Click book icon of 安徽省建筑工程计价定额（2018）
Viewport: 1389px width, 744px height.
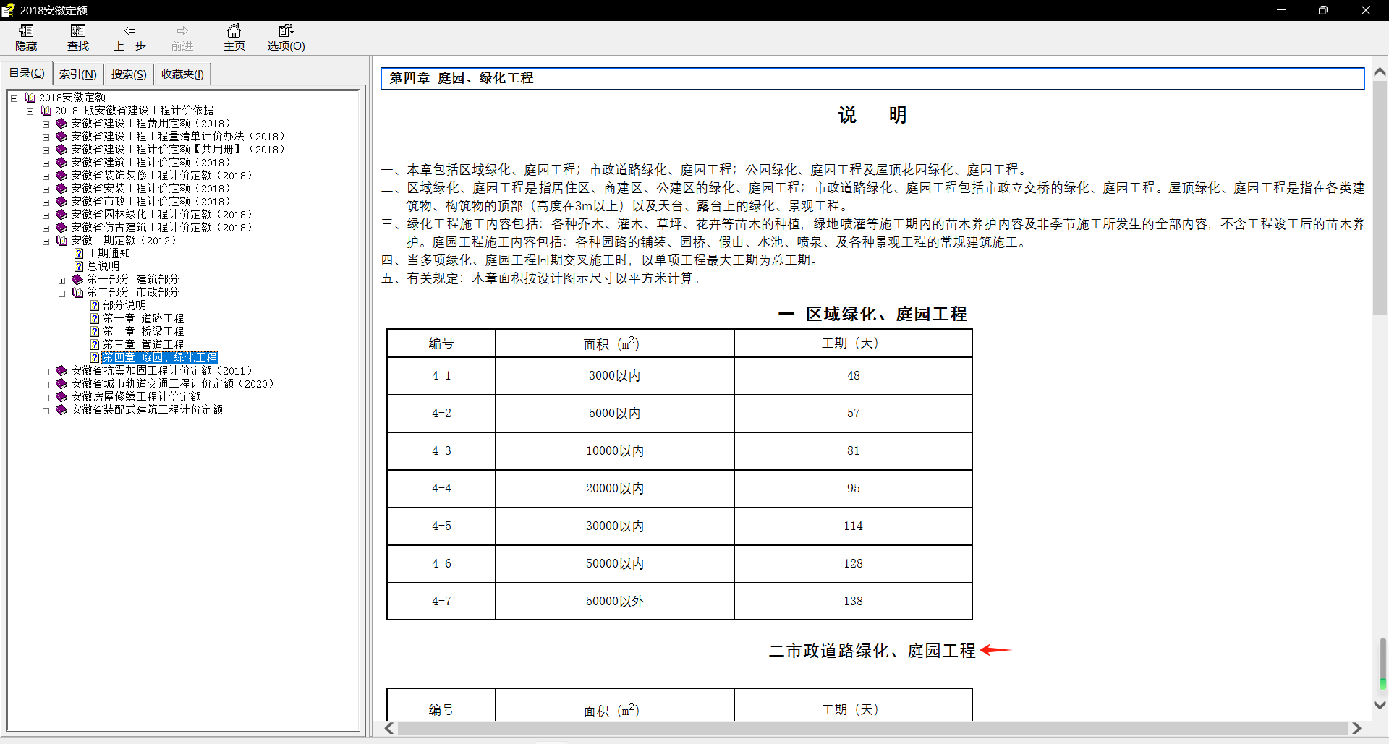tap(61, 163)
